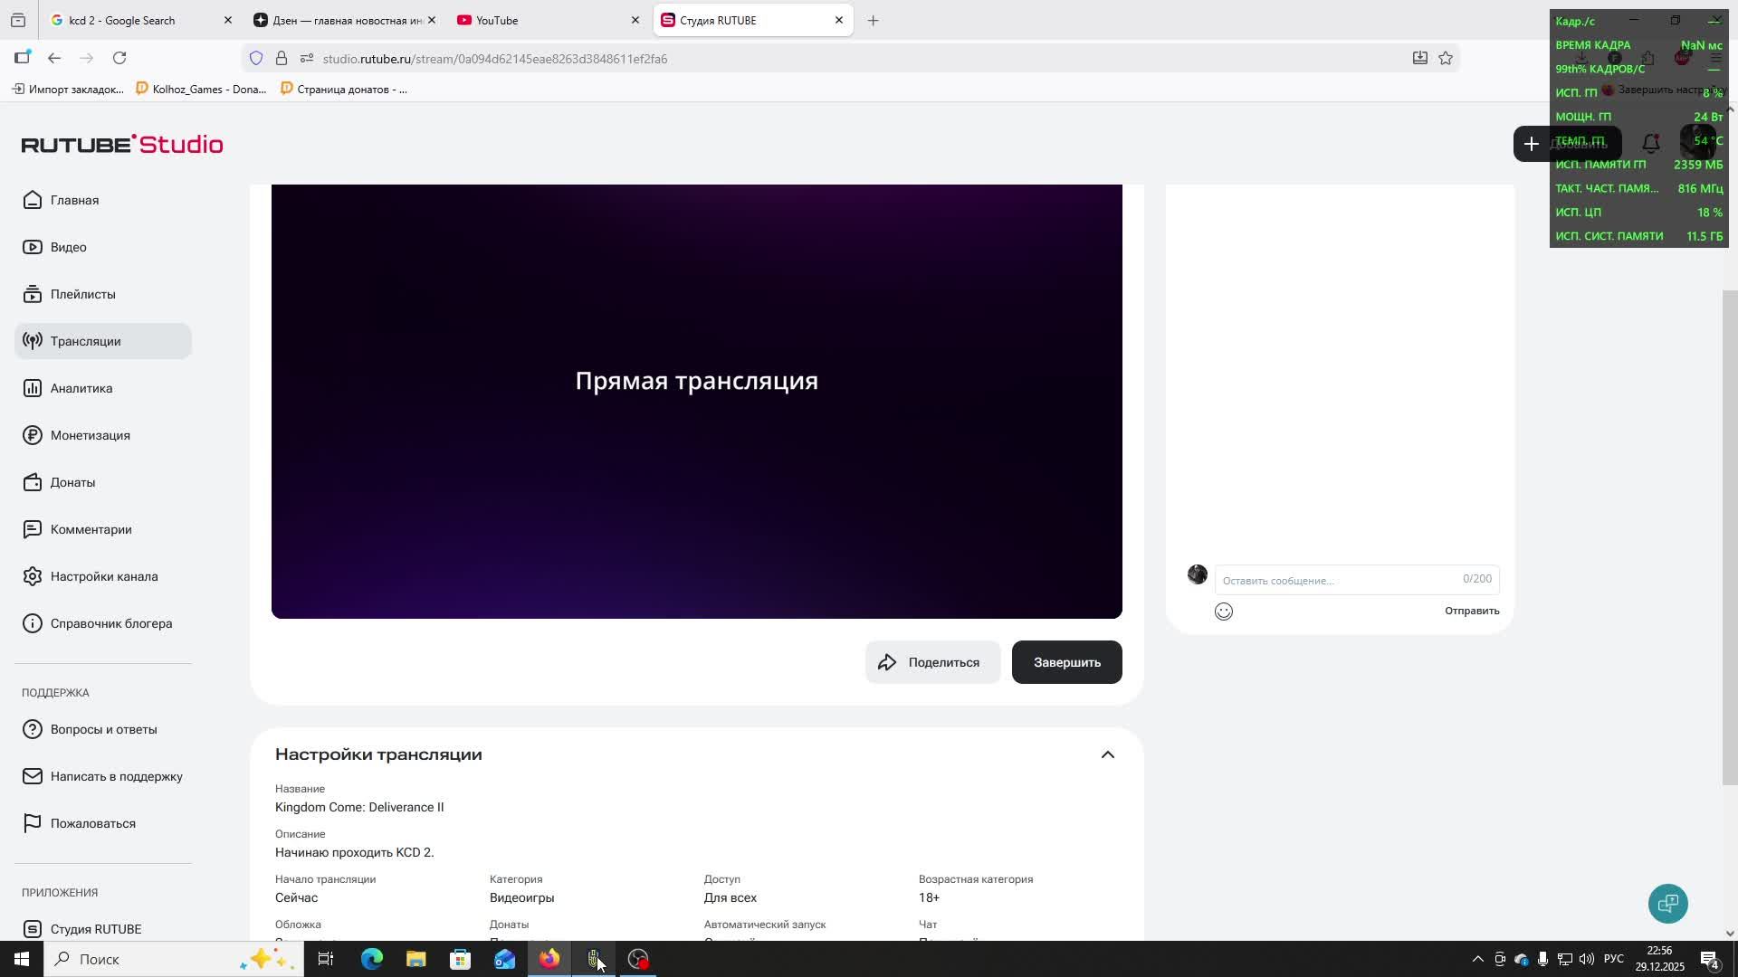Click the chat message input field
The height and width of the screenshot is (977, 1738).
[x=1340, y=580]
